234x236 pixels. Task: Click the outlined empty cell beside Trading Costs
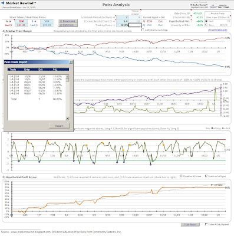point(135,25)
